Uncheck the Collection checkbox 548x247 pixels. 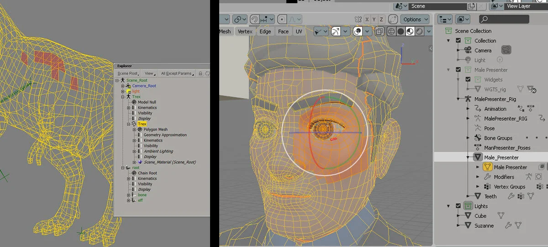(458, 41)
